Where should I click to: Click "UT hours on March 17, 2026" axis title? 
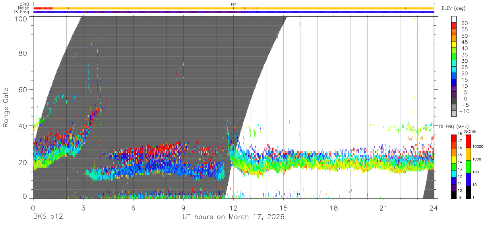pos(233,217)
